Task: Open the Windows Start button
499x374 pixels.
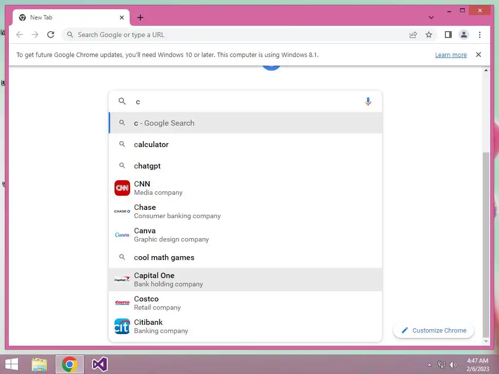Action: click(x=12, y=364)
